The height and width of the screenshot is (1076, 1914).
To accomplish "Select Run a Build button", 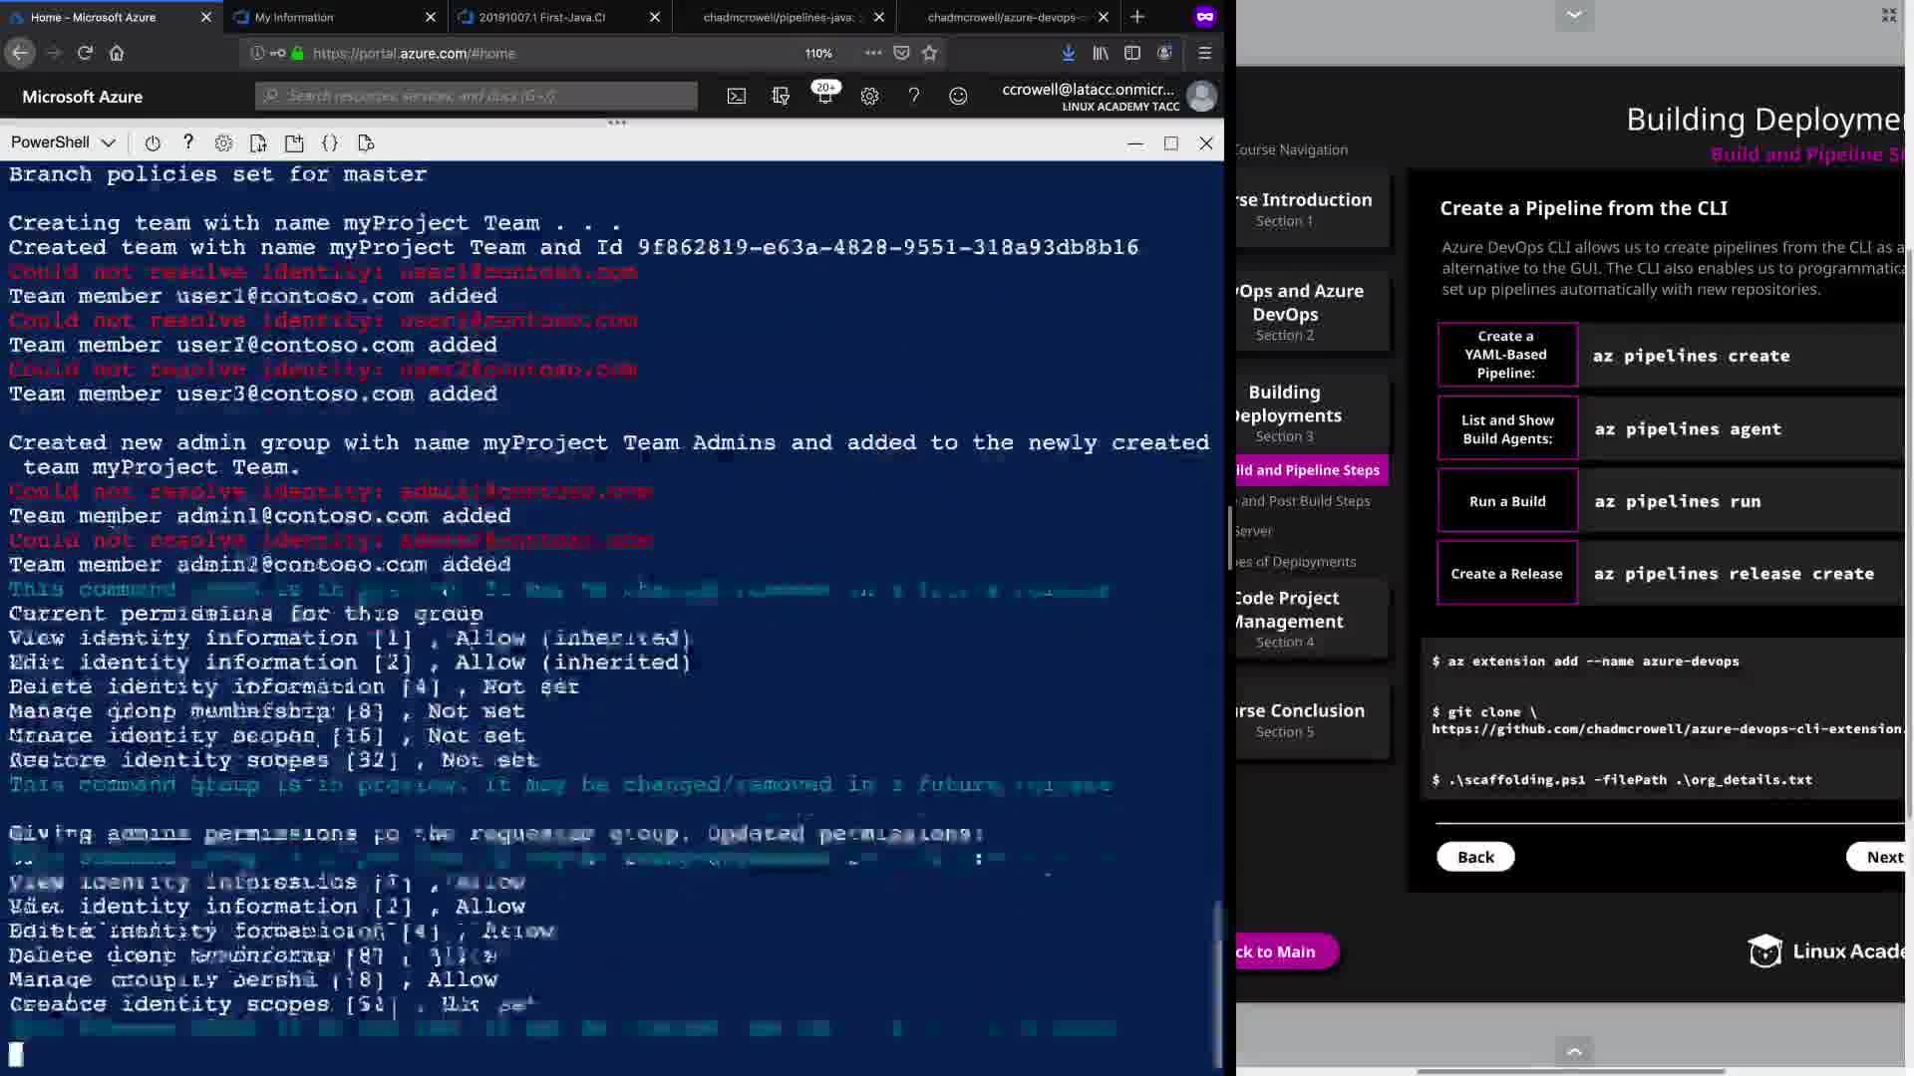I will point(1507,502).
